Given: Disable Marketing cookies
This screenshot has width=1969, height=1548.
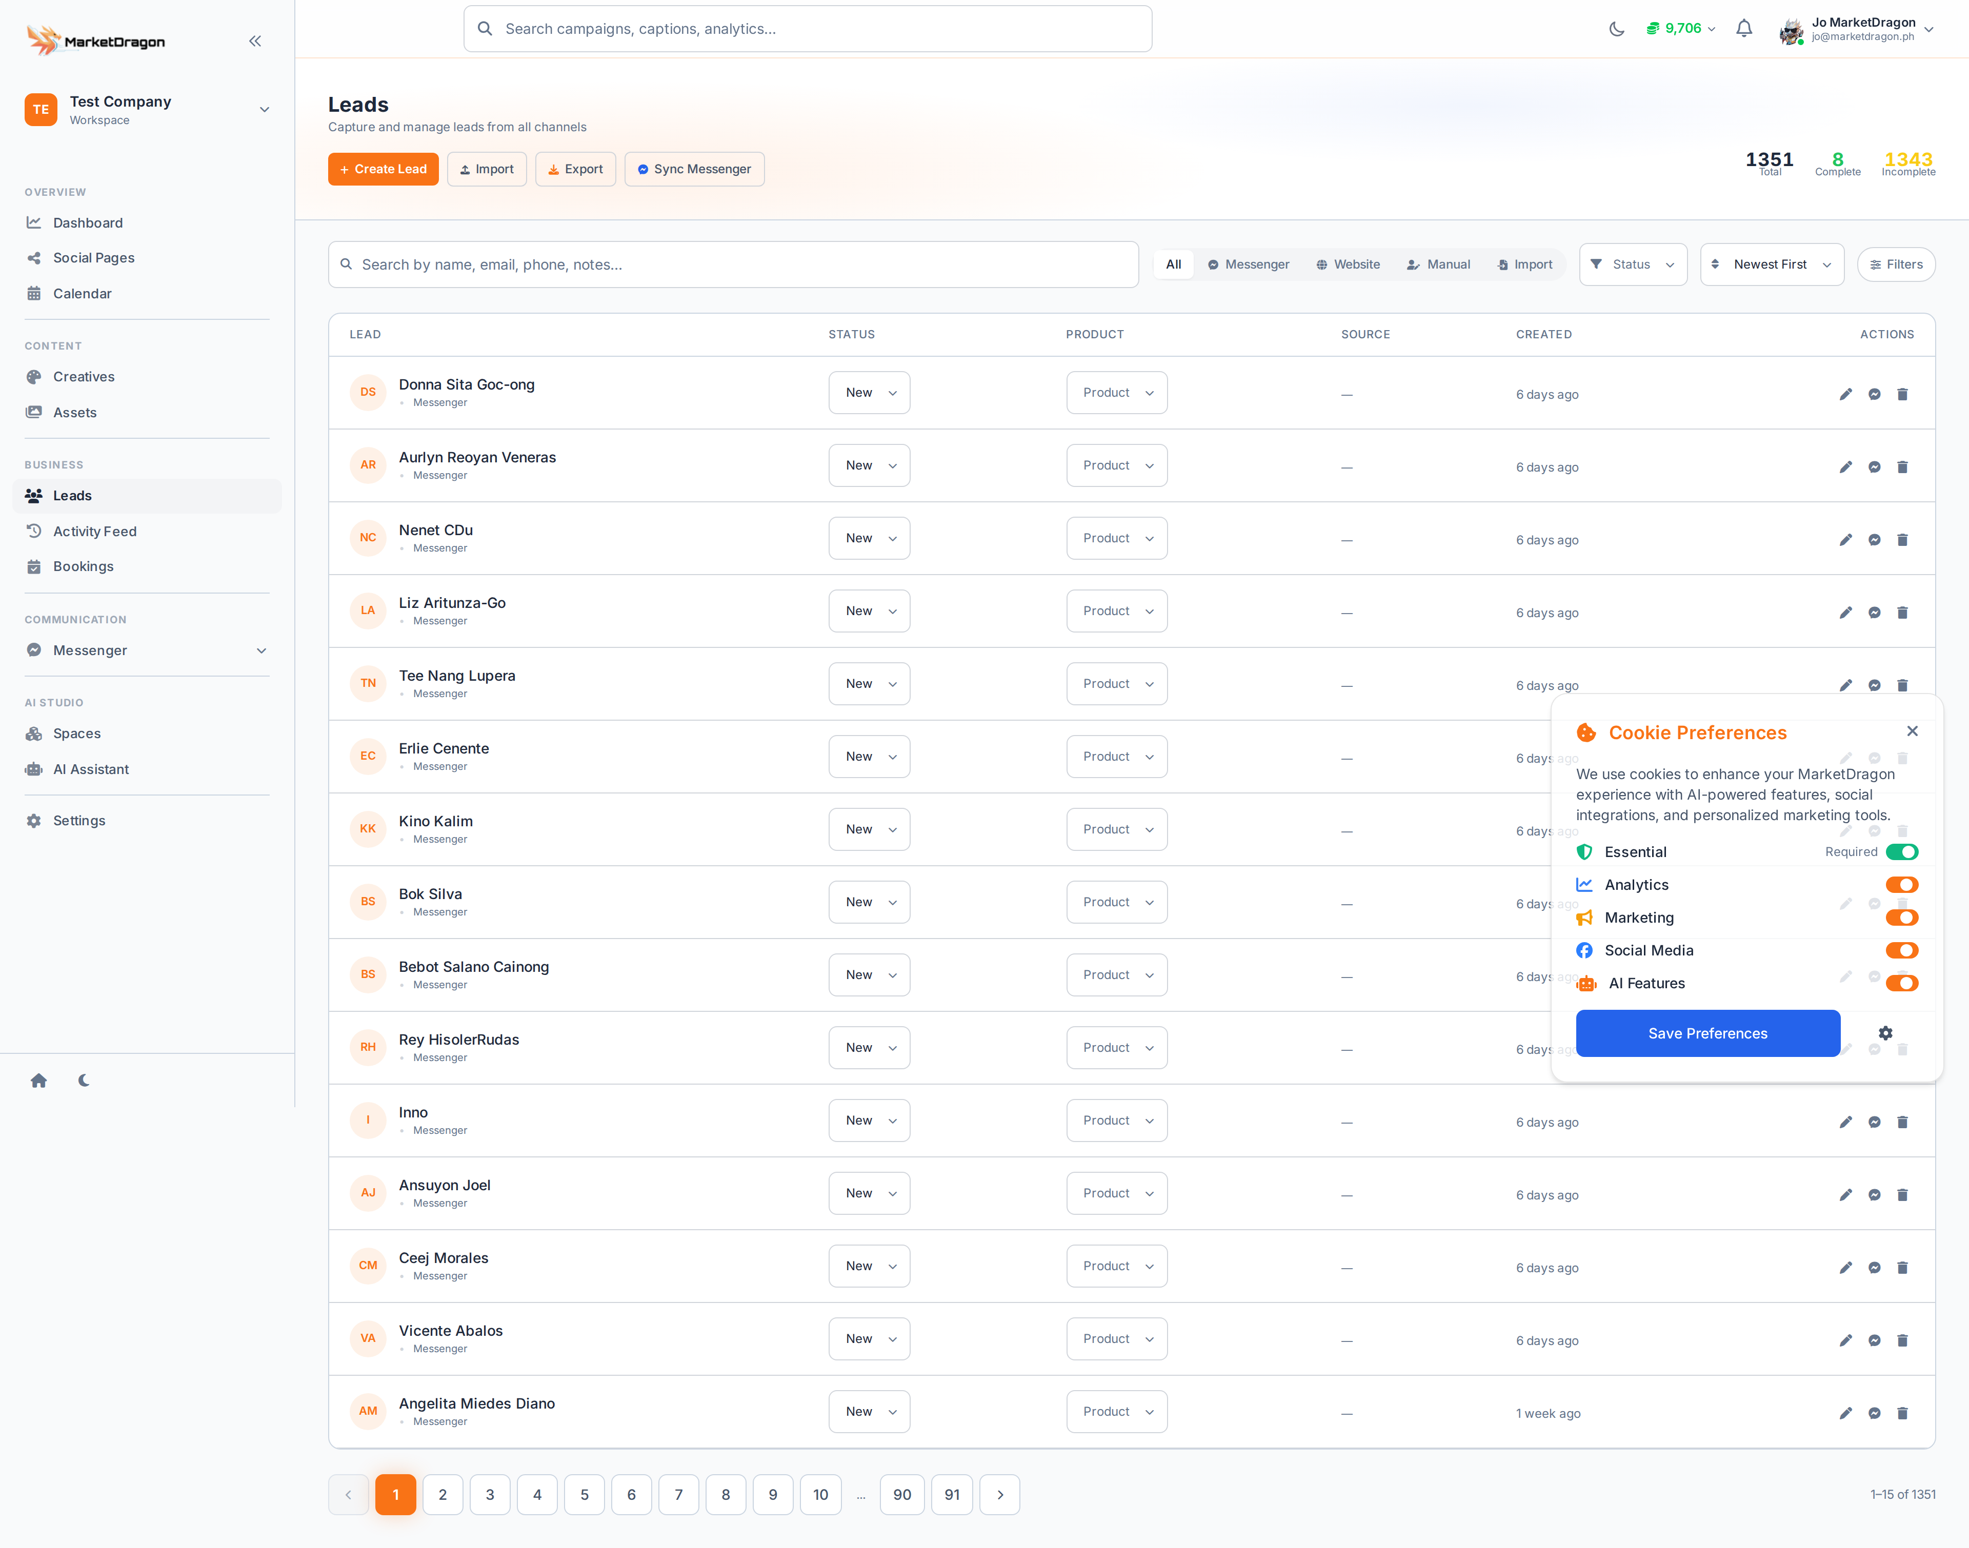Looking at the screenshot, I should (x=1901, y=917).
